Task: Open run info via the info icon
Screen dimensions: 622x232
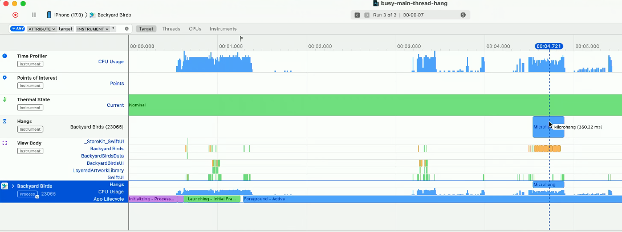Action: click(463, 15)
